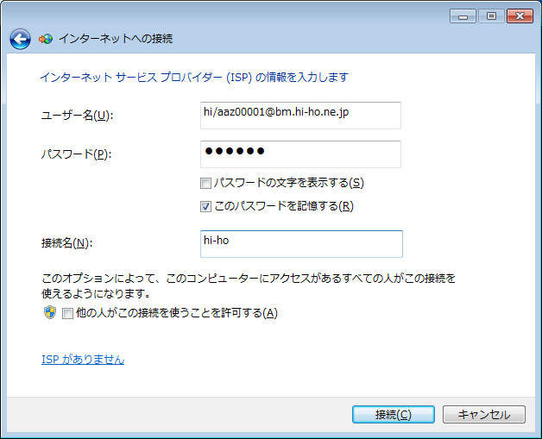Enable パスワードの文字を表示する checkbox
The width and height of the screenshot is (542, 439).
[x=205, y=183]
